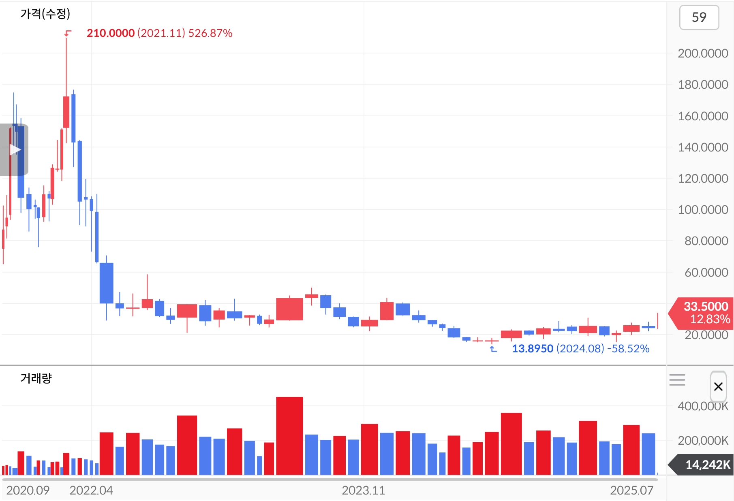Select the current price tag 33.5000

tap(701, 313)
